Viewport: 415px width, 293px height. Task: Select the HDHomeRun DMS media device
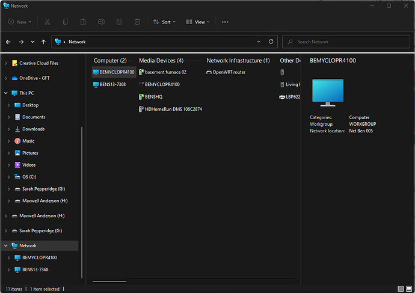(173, 109)
